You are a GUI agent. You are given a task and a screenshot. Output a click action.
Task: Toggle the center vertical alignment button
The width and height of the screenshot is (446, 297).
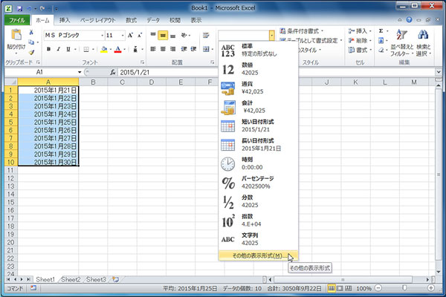pyautogui.click(x=164, y=35)
